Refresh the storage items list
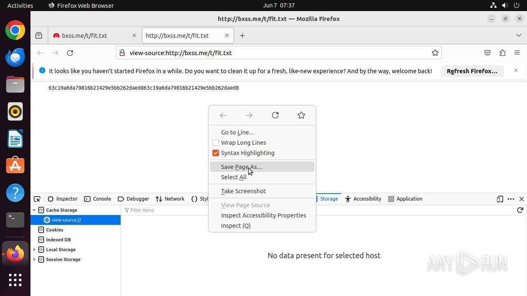527x296 pixels. pos(520,210)
